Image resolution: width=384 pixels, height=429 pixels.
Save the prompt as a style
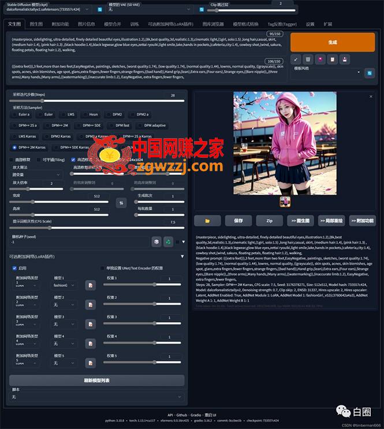(345, 60)
